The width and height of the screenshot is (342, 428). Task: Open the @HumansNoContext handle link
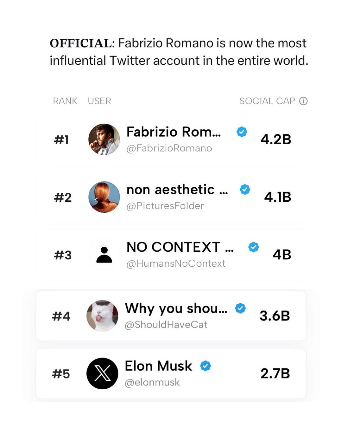point(176,263)
